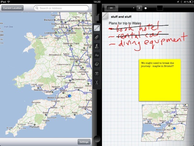The width and height of the screenshot is (194, 146).
Task: Pick the eraser tool
Action: click(x=97, y=64)
